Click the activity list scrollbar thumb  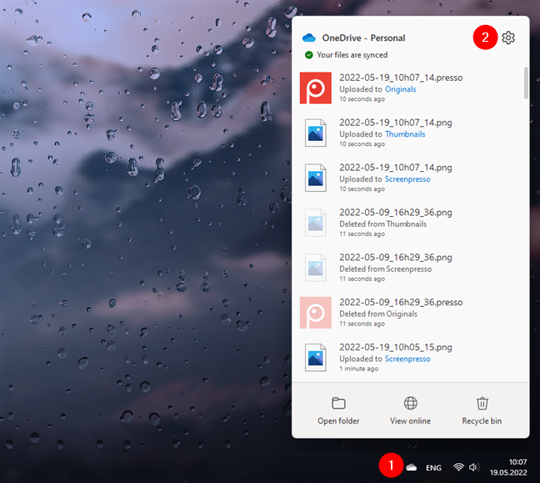tap(526, 83)
